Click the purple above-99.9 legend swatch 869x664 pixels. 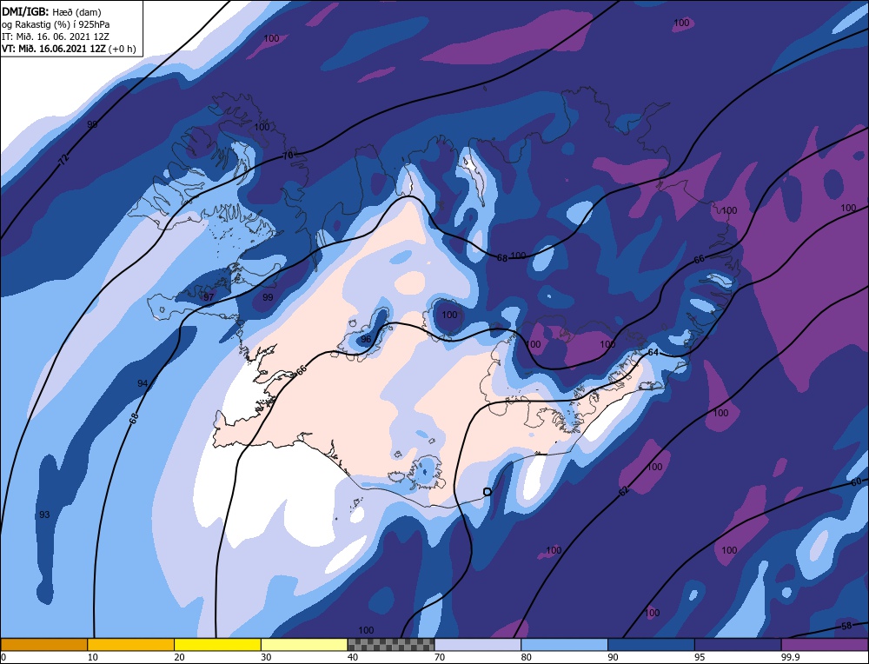coord(825,644)
